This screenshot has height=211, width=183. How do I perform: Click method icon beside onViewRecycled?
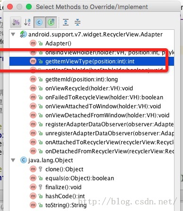pyautogui.click(x=33, y=88)
